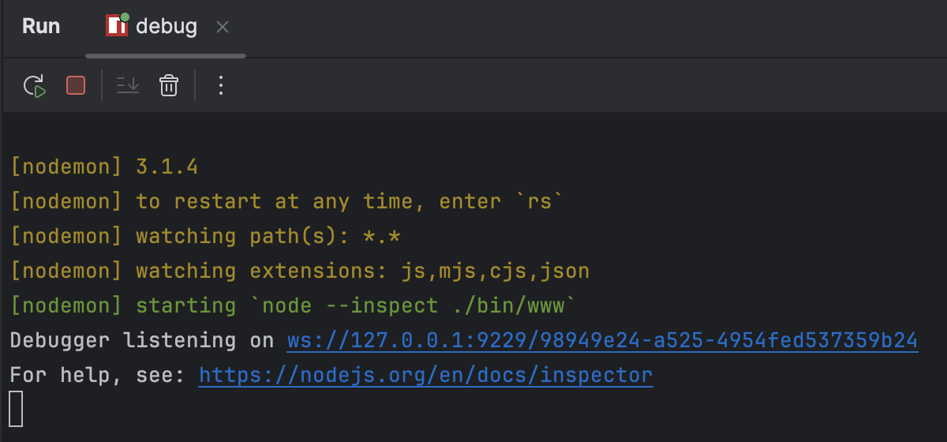Click the 'to restart at any time' line
Viewport: 947px width, 442px height.
(x=288, y=201)
